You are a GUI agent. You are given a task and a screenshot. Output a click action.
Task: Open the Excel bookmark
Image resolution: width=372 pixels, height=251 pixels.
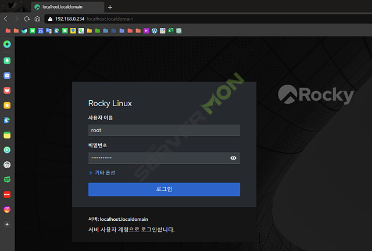coord(170,31)
